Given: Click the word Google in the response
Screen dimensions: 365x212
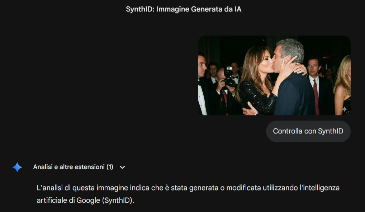Looking at the screenshot, I should click(88, 201).
